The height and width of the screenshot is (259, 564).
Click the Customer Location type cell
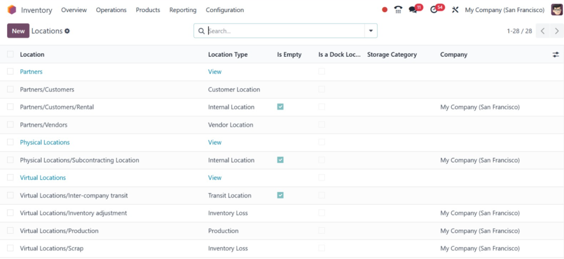[234, 90]
